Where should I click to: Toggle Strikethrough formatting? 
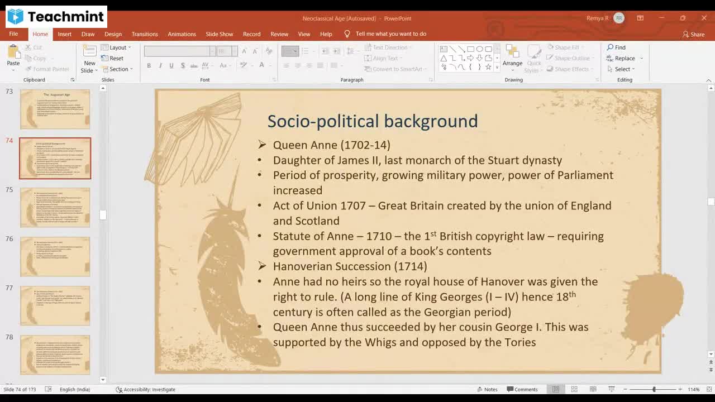[x=194, y=65]
